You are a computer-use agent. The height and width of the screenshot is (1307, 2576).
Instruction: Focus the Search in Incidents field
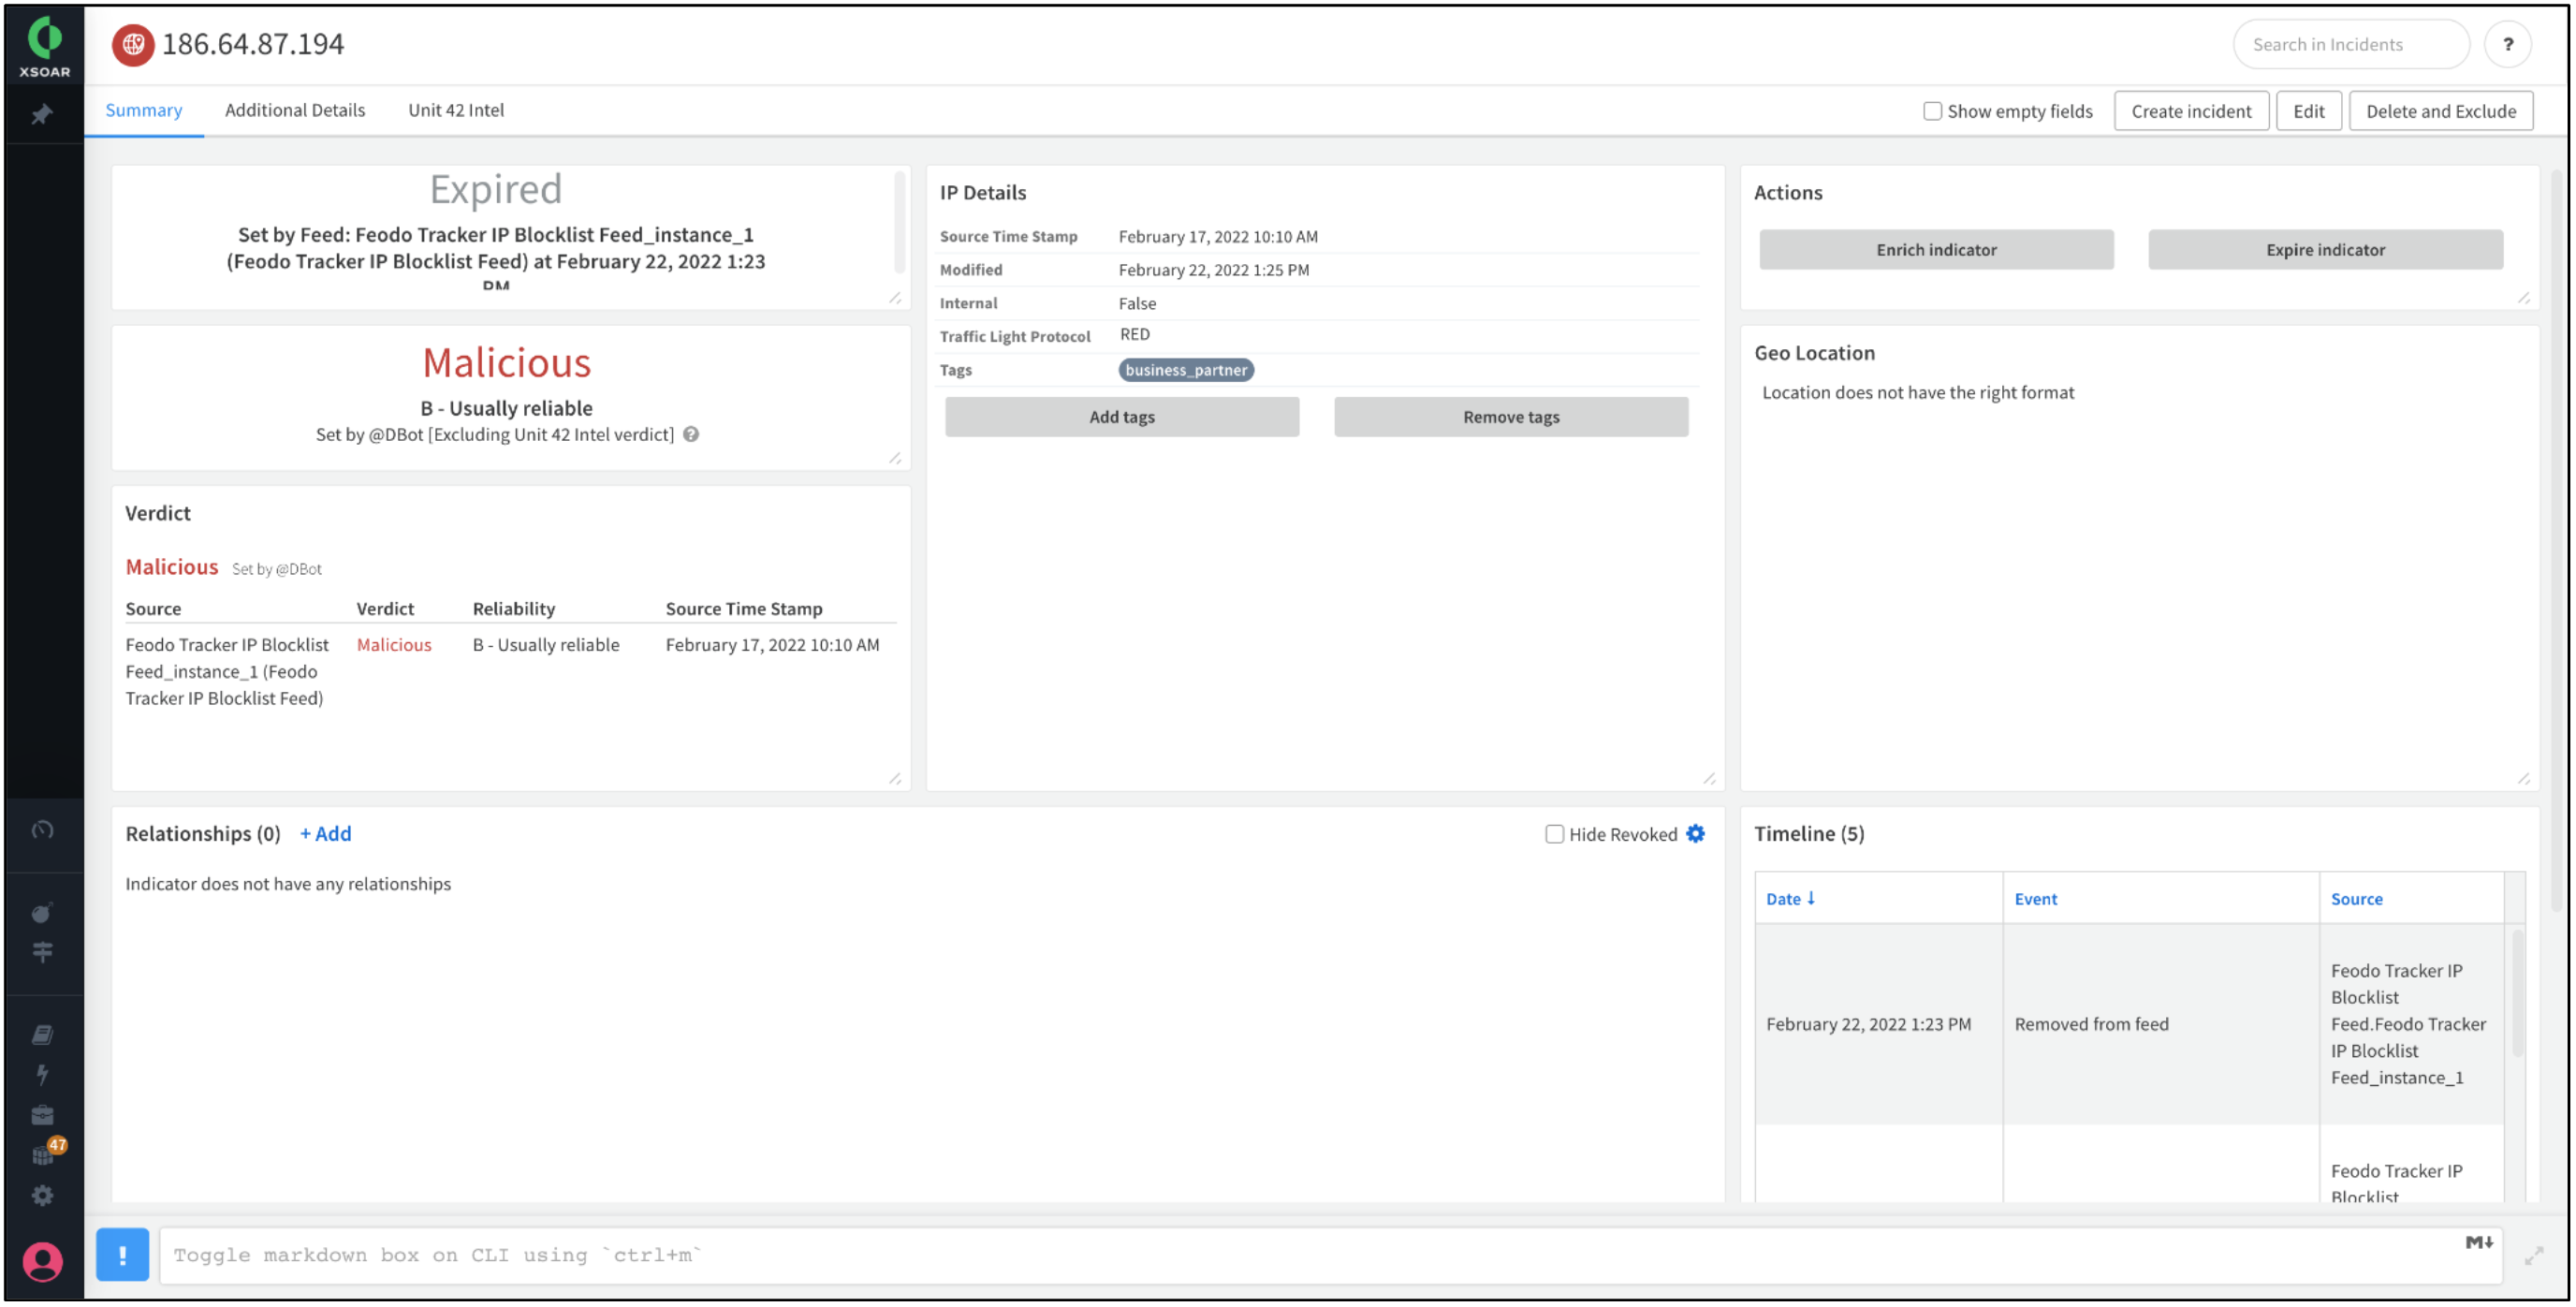[2352, 45]
